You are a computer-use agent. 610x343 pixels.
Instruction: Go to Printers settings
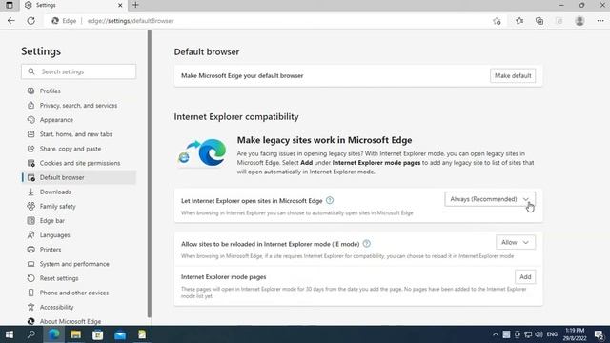pyautogui.click(x=79, y=250)
